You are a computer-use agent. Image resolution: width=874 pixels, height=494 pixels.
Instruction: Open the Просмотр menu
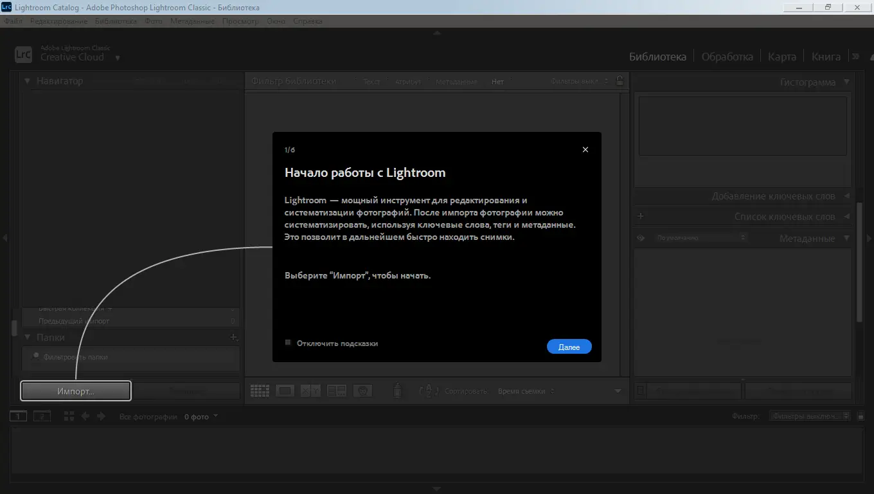(x=240, y=21)
